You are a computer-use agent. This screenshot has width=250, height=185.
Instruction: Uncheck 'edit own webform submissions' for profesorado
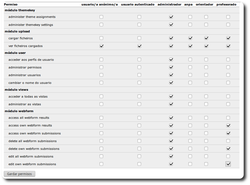(x=228, y=164)
